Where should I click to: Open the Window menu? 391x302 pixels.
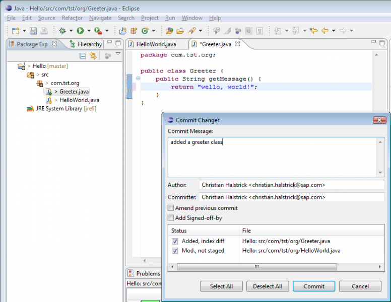click(x=192, y=18)
